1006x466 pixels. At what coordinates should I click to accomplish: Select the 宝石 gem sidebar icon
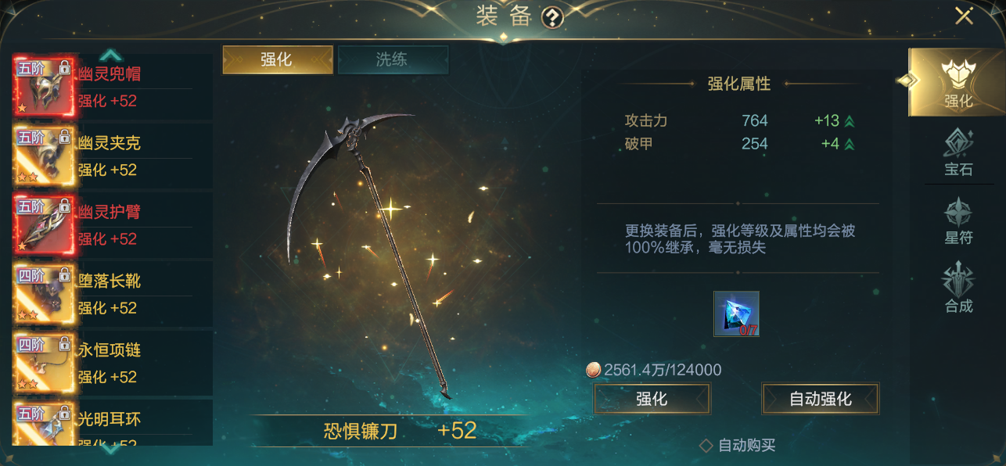[958, 152]
